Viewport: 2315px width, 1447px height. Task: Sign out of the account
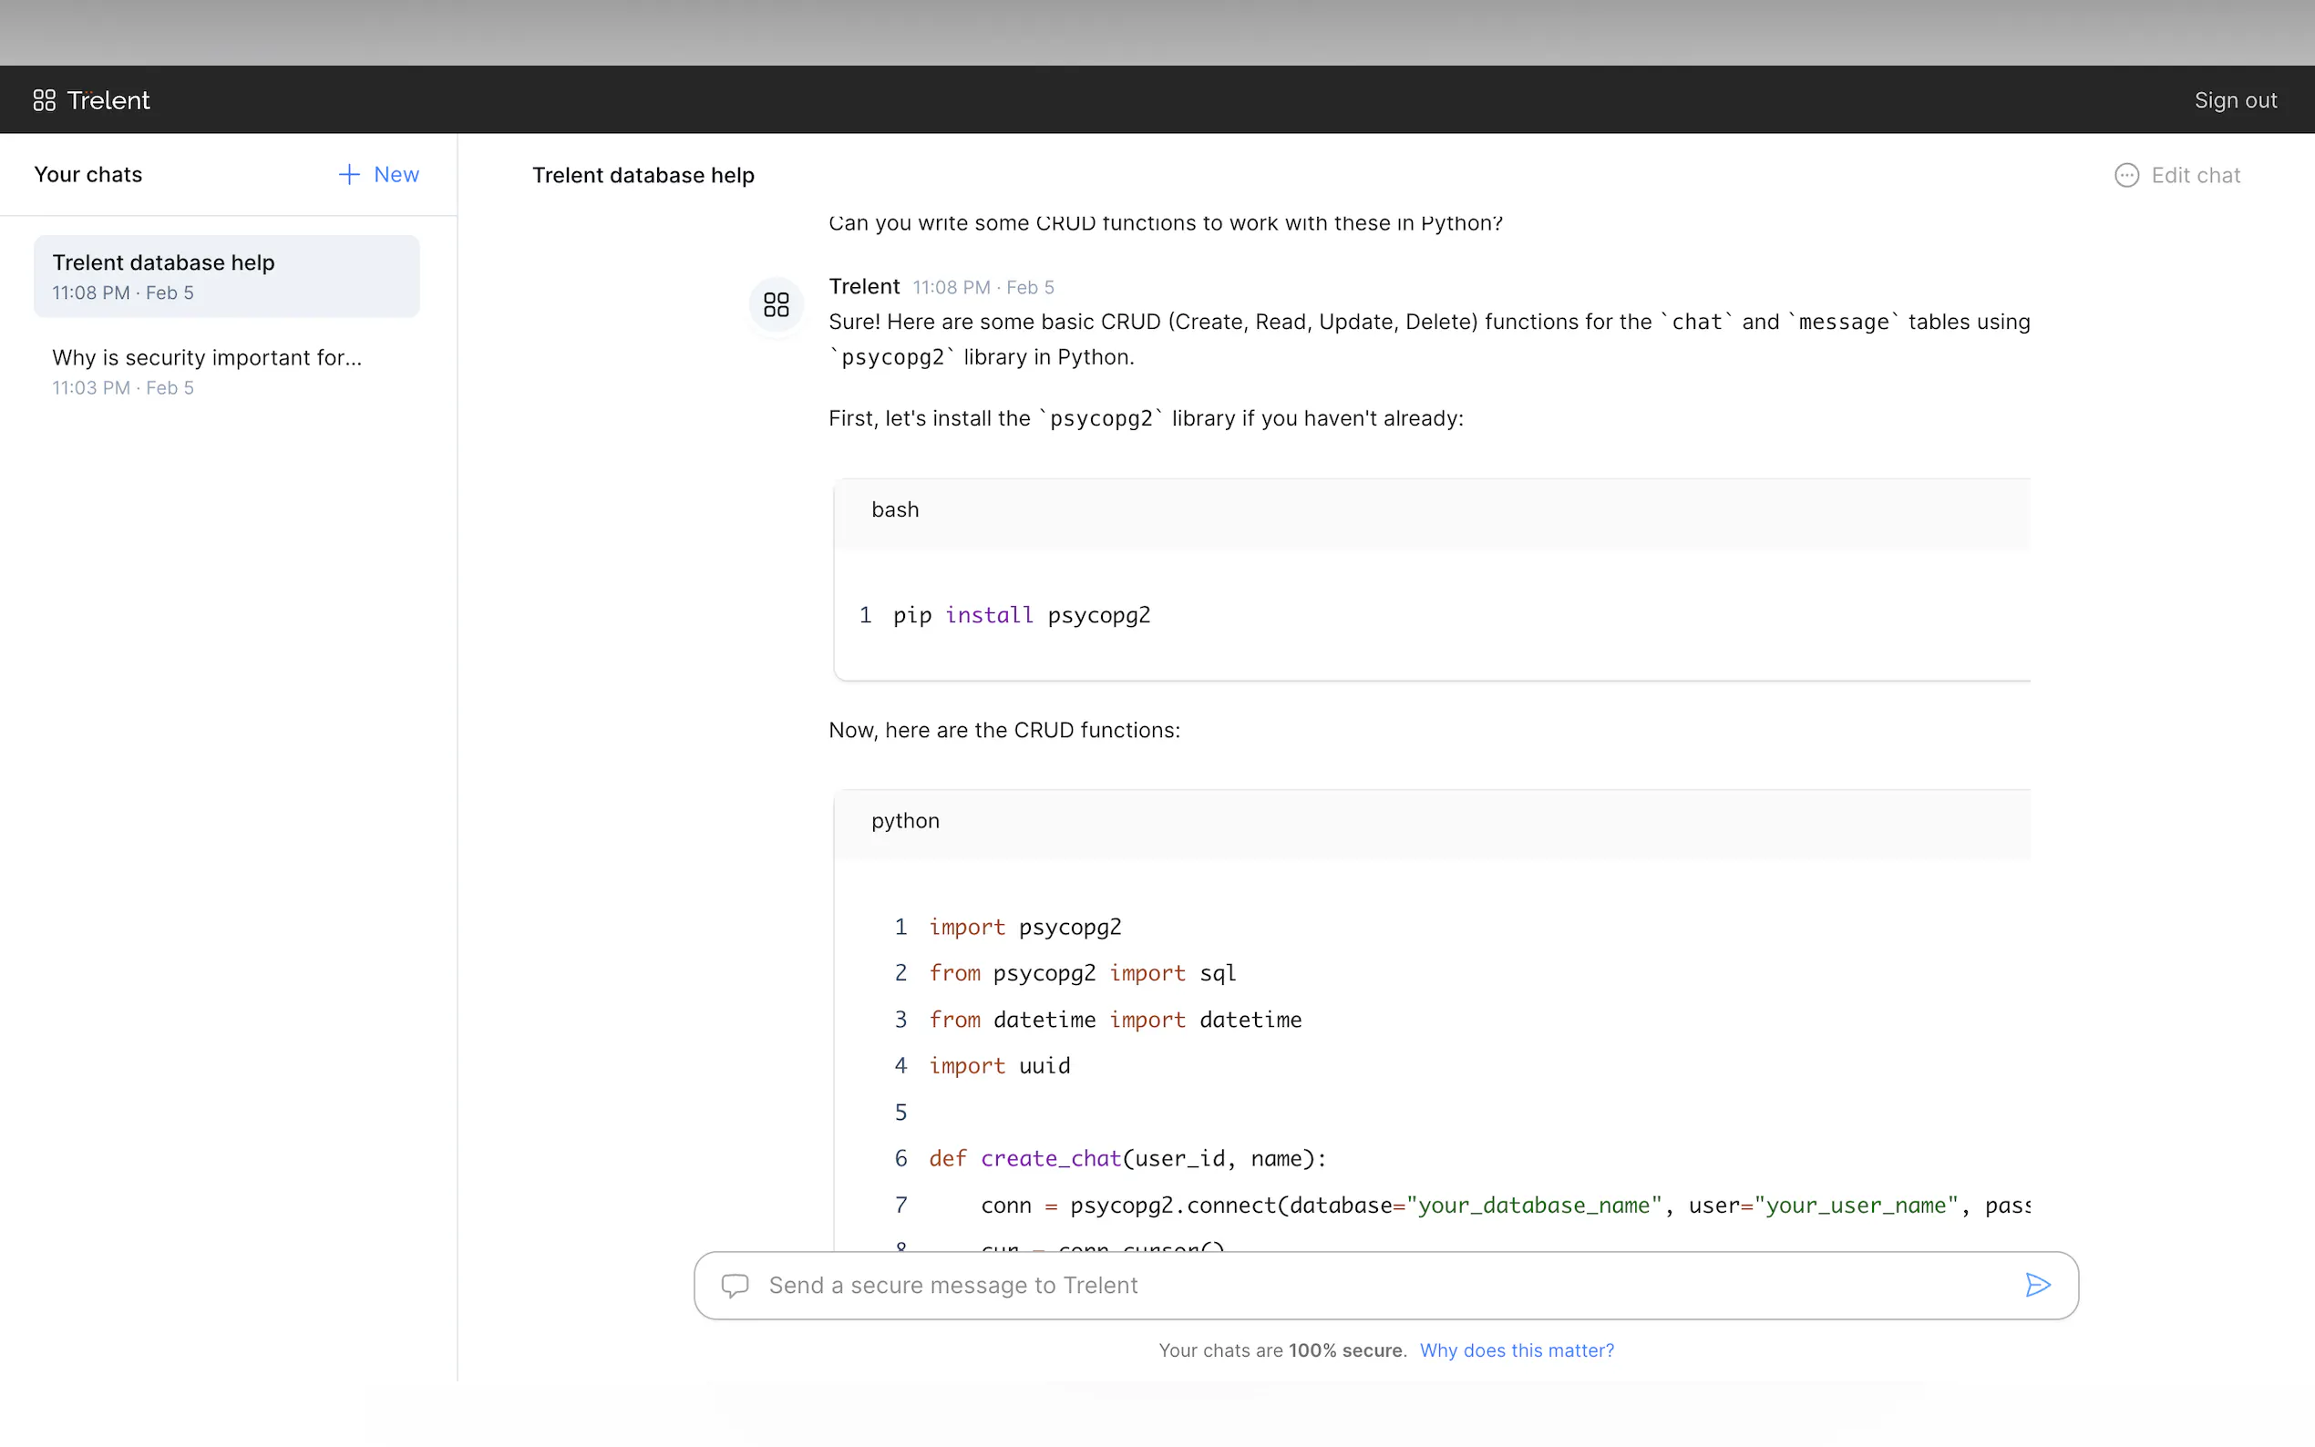pyautogui.click(x=2235, y=99)
